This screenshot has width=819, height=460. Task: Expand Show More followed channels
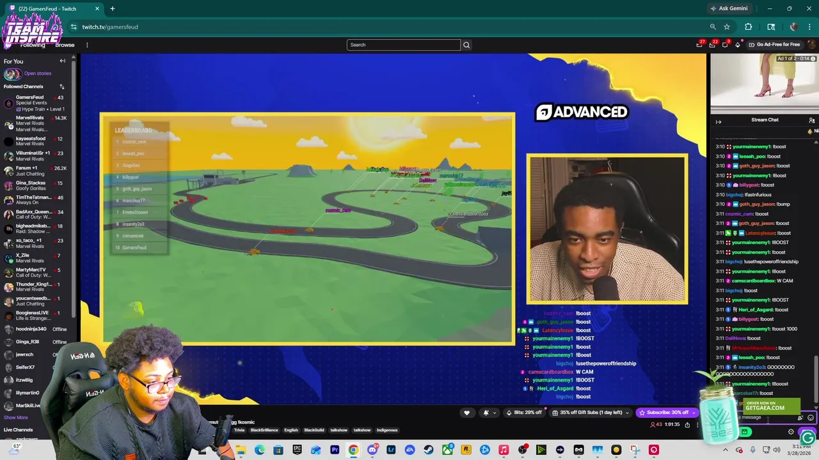(x=16, y=418)
